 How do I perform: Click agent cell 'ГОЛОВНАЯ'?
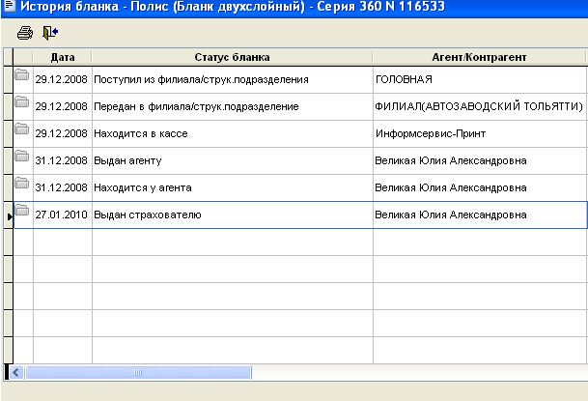pos(481,80)
